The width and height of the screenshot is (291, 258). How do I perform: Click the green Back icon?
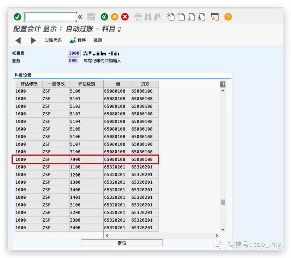[x=104, y=17]
